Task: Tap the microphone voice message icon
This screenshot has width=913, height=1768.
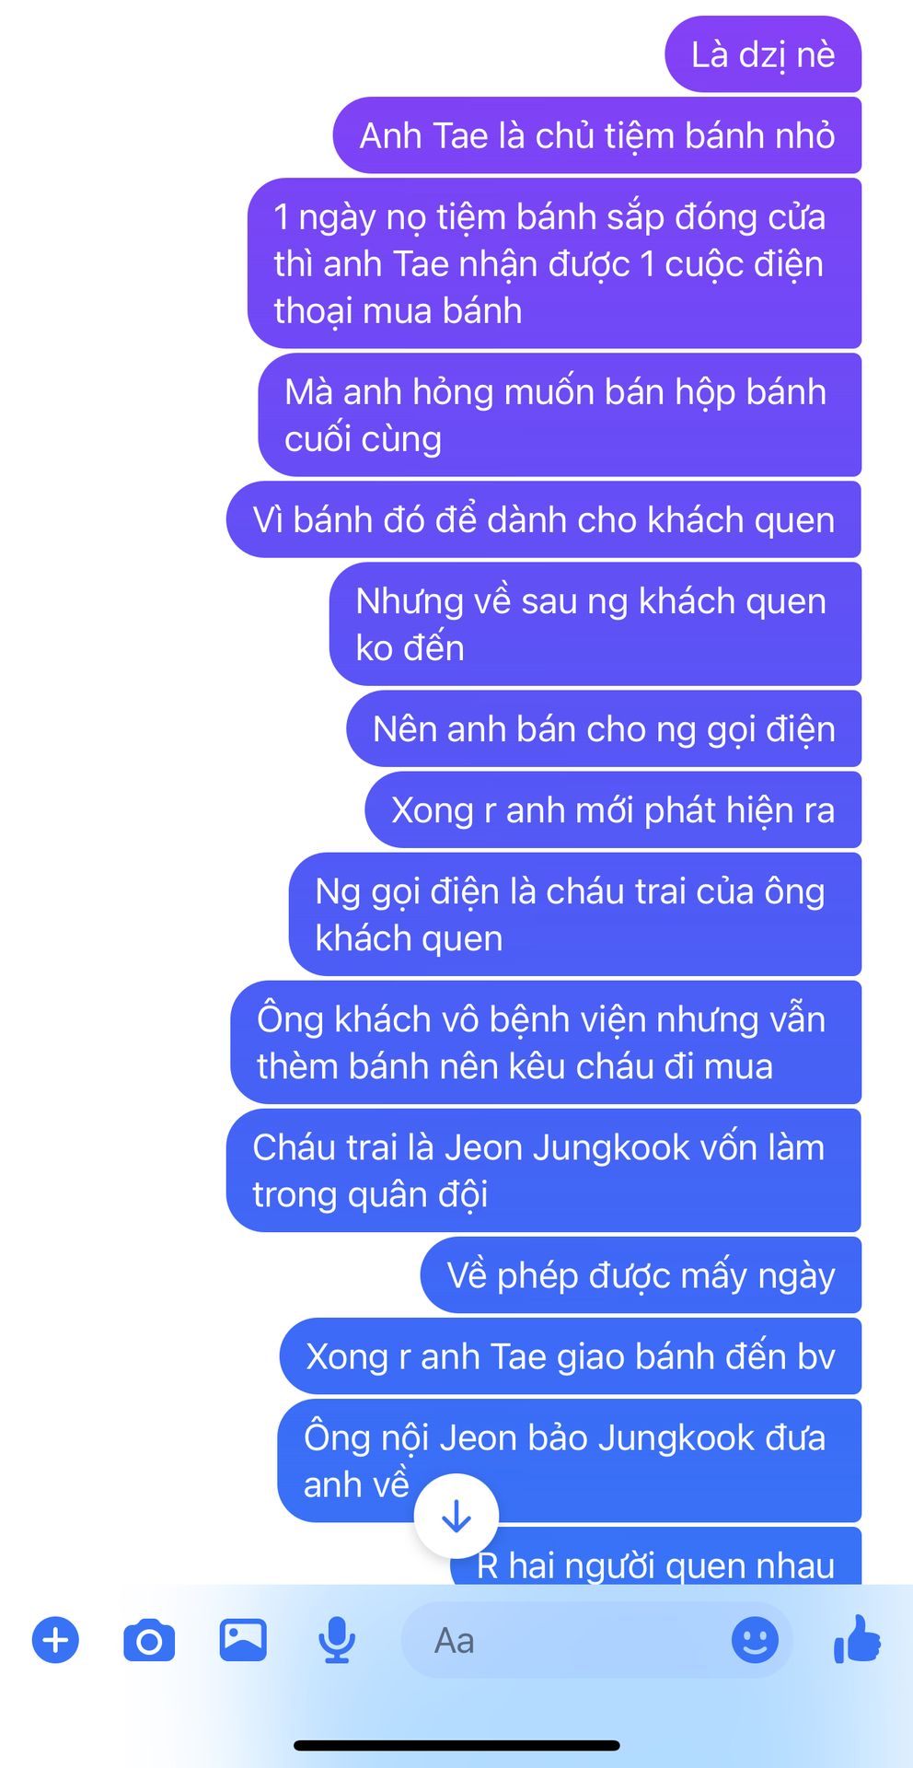Action: tap(337, 1640)
